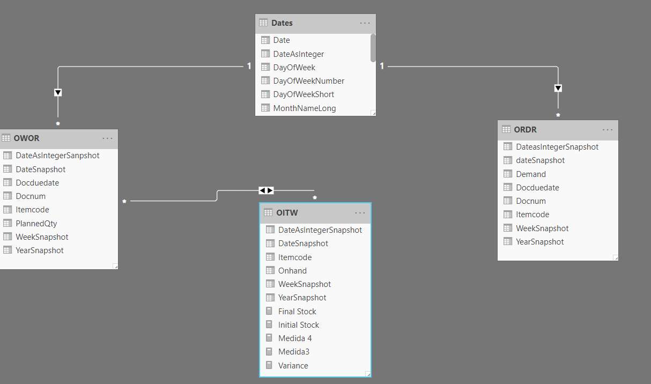Select the Dates table header
Image resolution: width=651 pixels, height=384 pixels.
pos(315,24)
